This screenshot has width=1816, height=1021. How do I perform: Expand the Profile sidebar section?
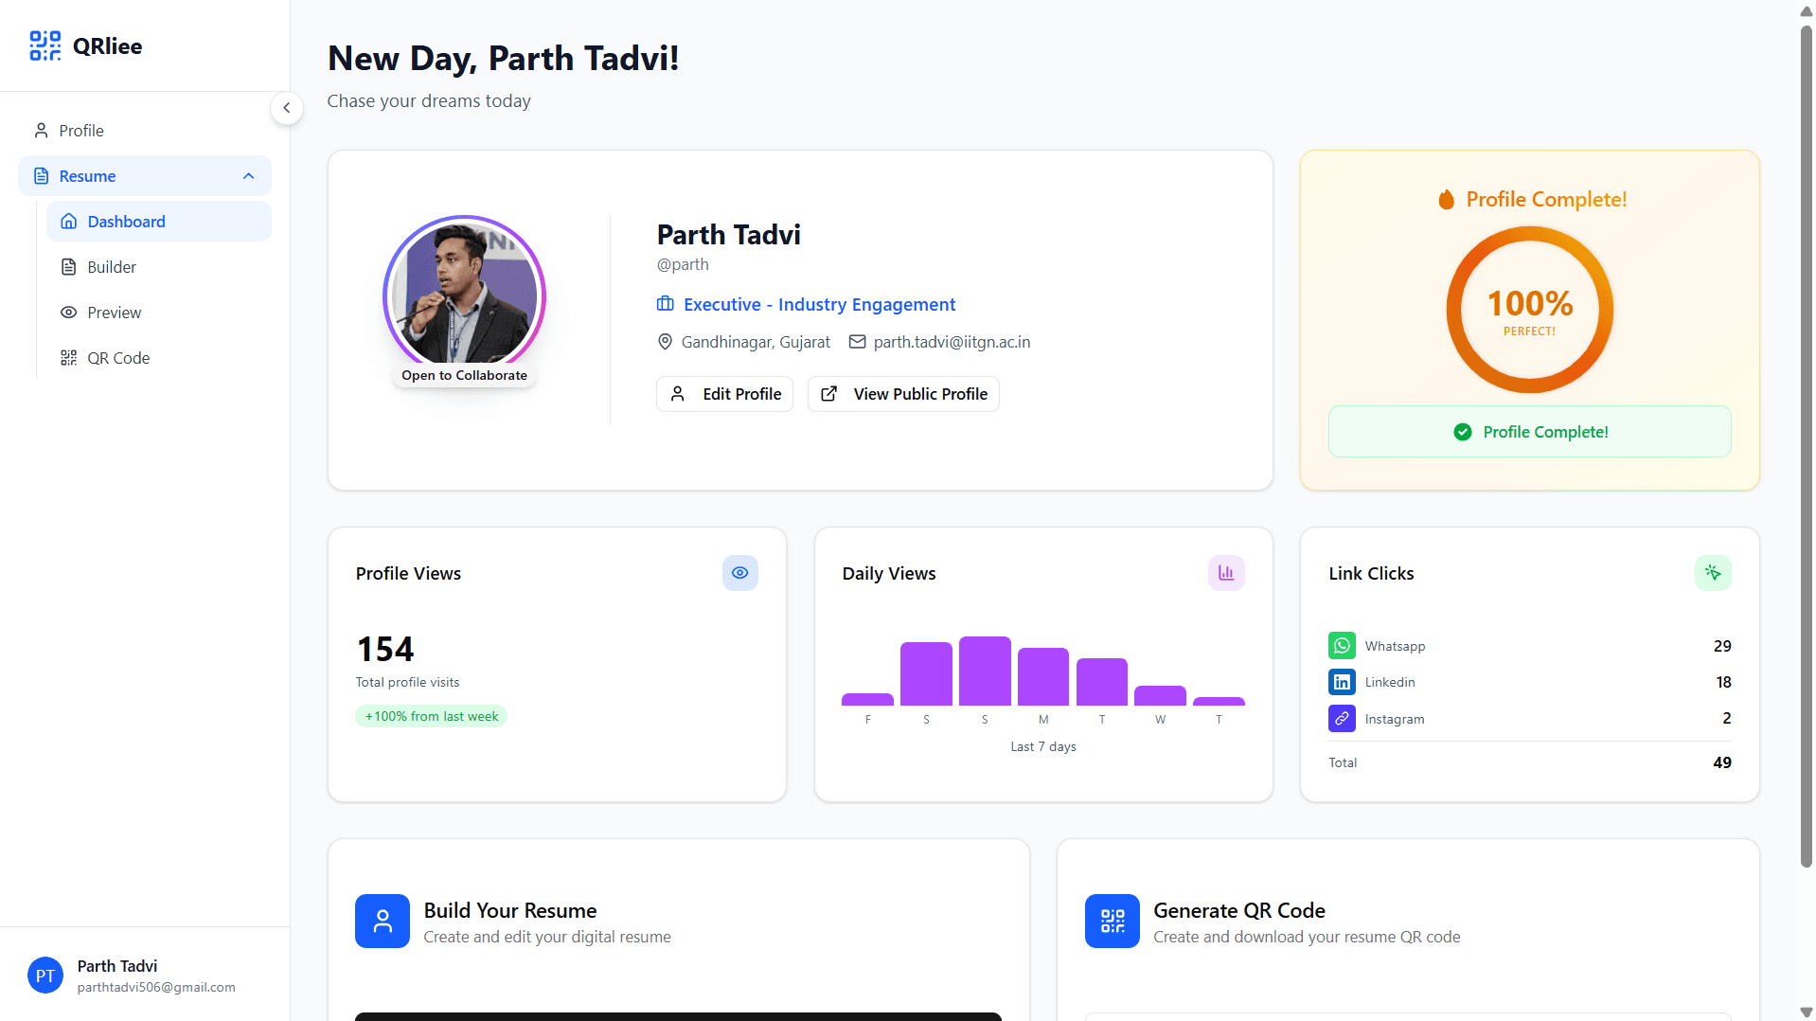[x=80, y=130]
